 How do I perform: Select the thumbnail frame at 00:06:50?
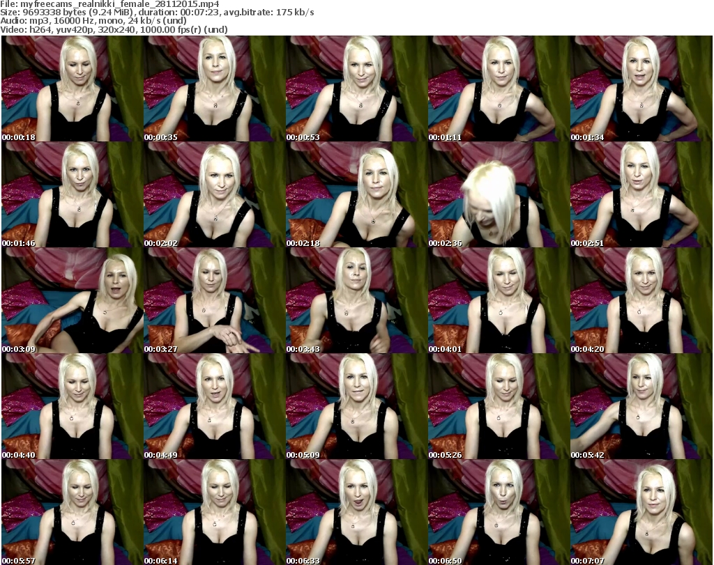tap(499, 512)
